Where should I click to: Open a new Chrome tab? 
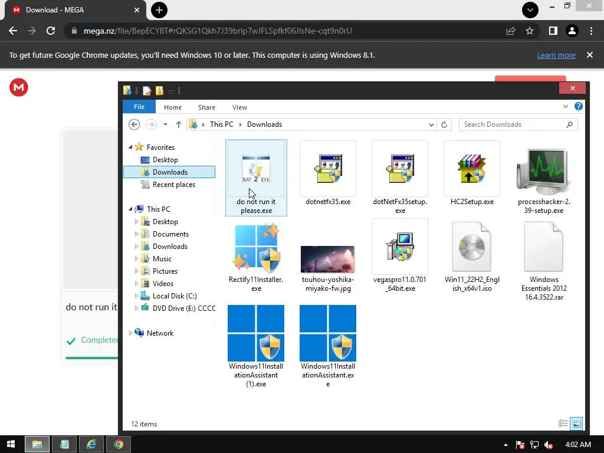tap(159, 10)
